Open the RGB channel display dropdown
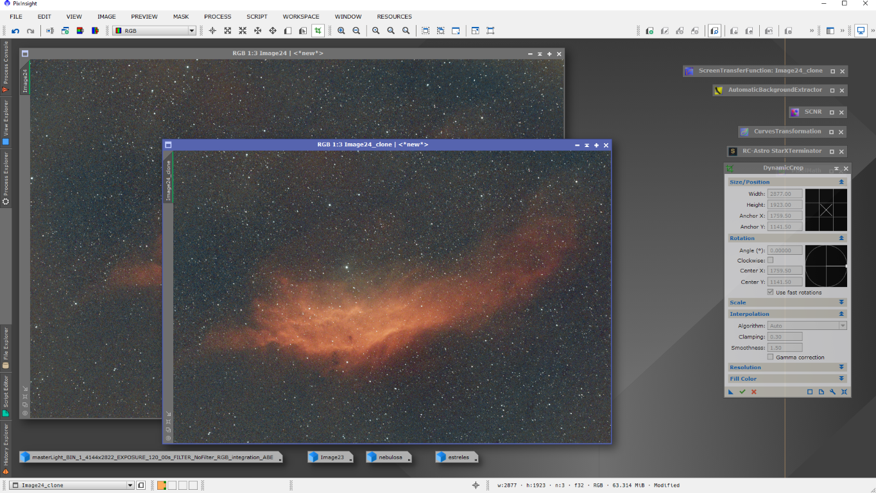 coord(191,31)
